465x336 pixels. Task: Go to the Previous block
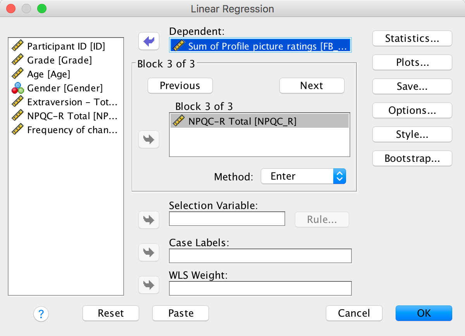[180, 86]
